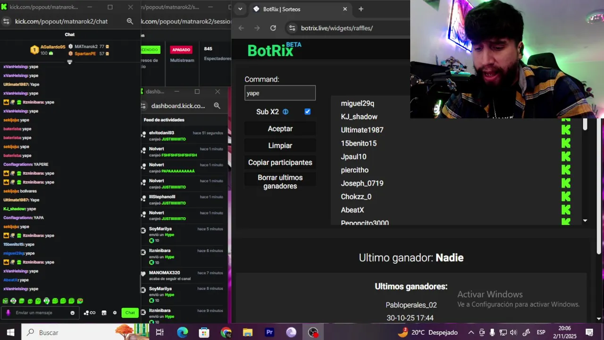Click participant Joseph_0719 in the list
This screenshot has width=604, height=340.
[362, 183]
